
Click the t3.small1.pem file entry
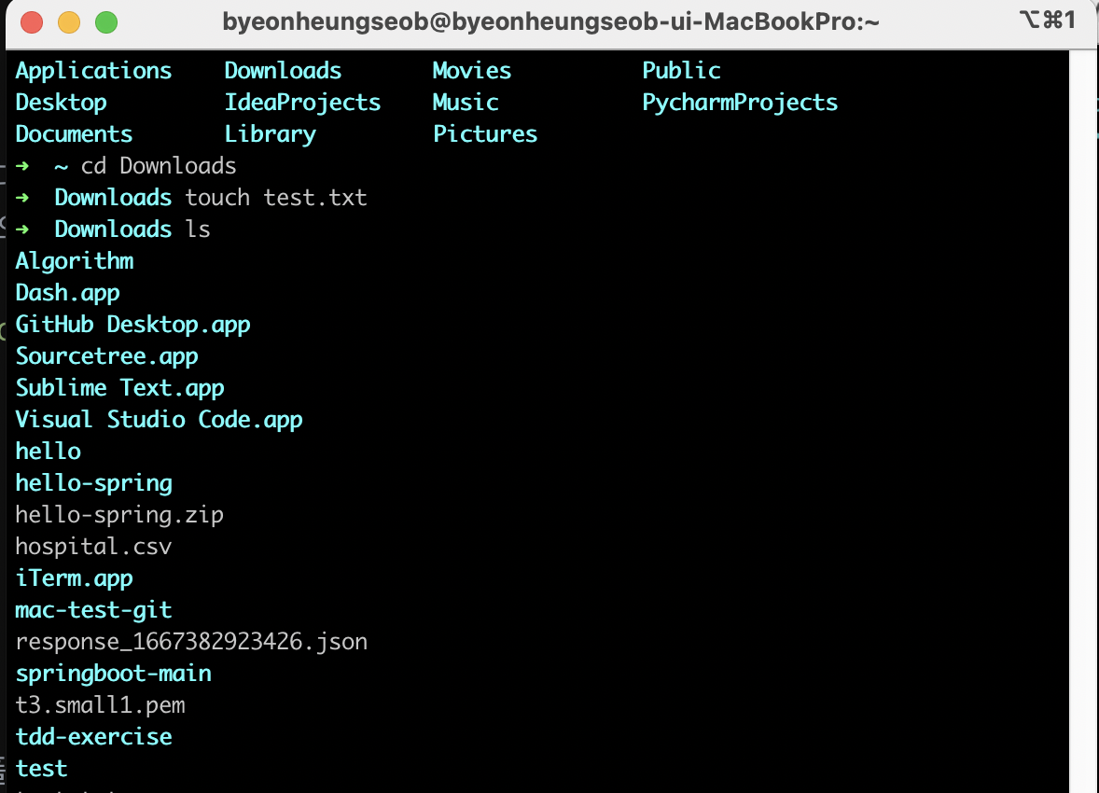[100, 705]
